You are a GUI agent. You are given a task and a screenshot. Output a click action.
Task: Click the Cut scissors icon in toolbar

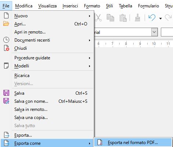click(98, 18)
